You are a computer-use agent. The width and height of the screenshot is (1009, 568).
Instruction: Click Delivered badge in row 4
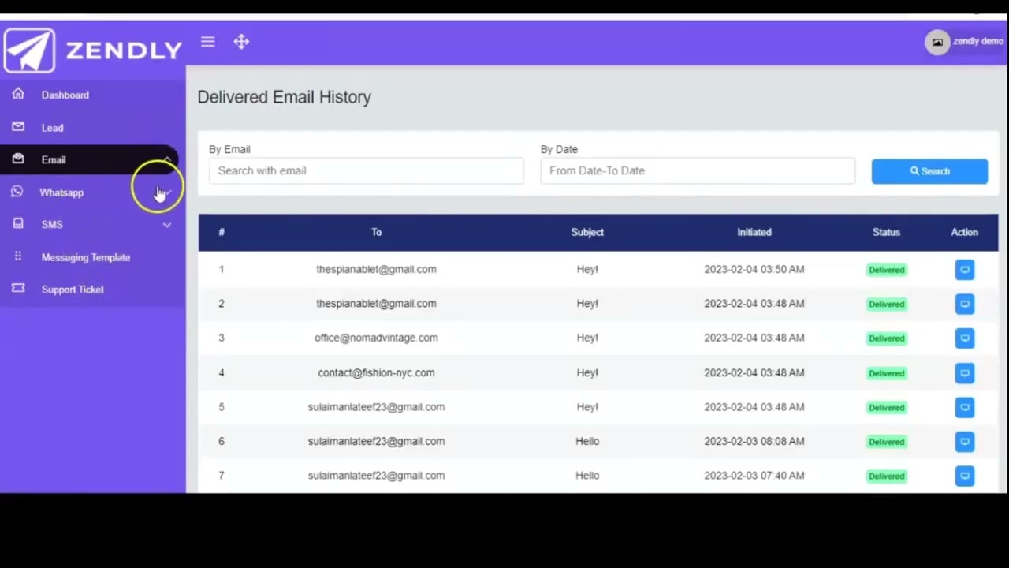pos(887,373)
